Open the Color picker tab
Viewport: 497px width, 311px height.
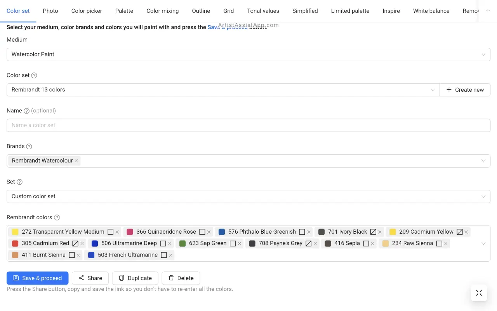pos(87,11)
